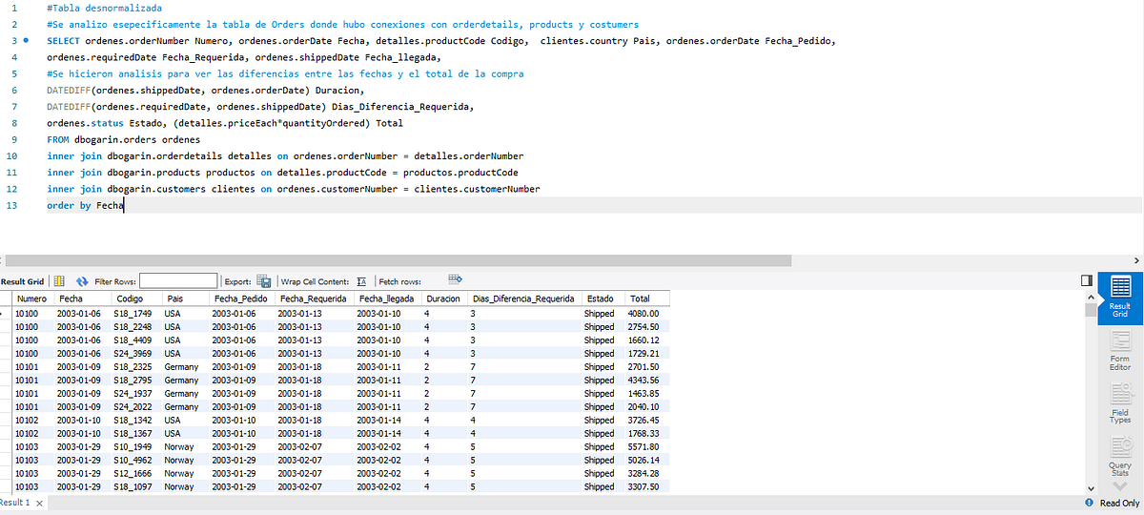The width and height of the screenshot is (1144, 515).
Task: Click the cell with code S18_4409
Action: 136,340
